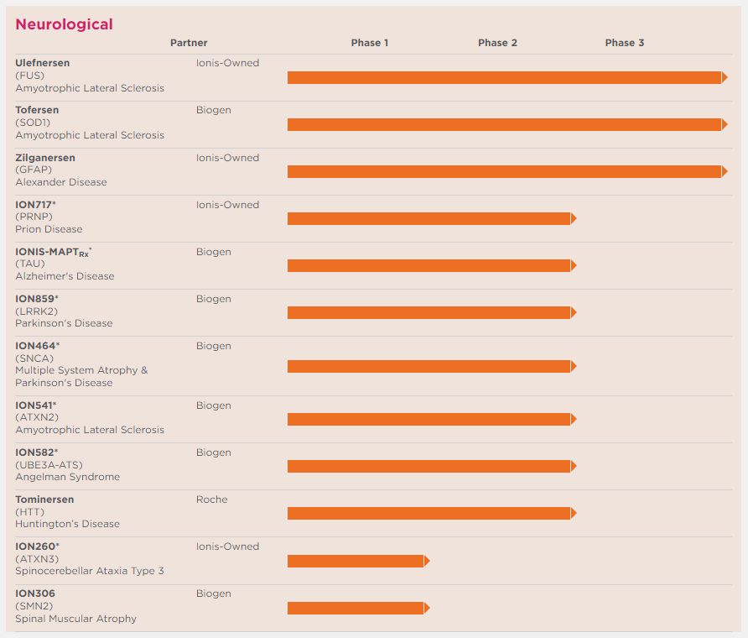Click the Phase 2 column header
Image resolution: width=748 pixels, height=638 pixels.
coord(497,43)
